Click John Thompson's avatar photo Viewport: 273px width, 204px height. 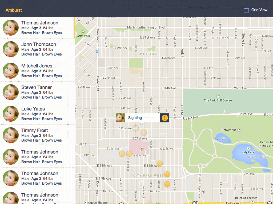[x=11, y=49]
